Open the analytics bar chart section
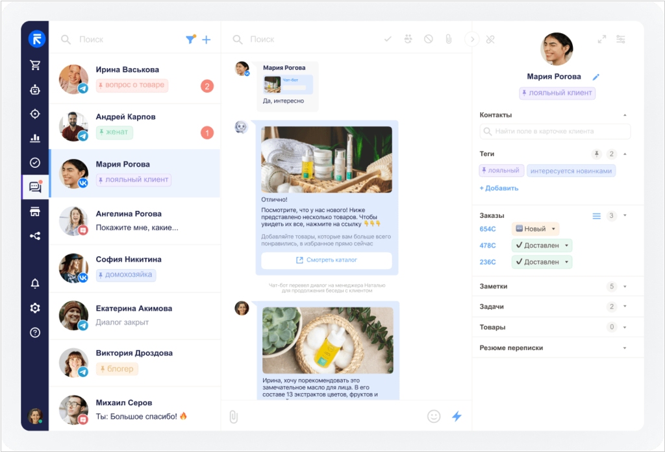This screenshot has width=665, height=452. click(x=35, y=138)
